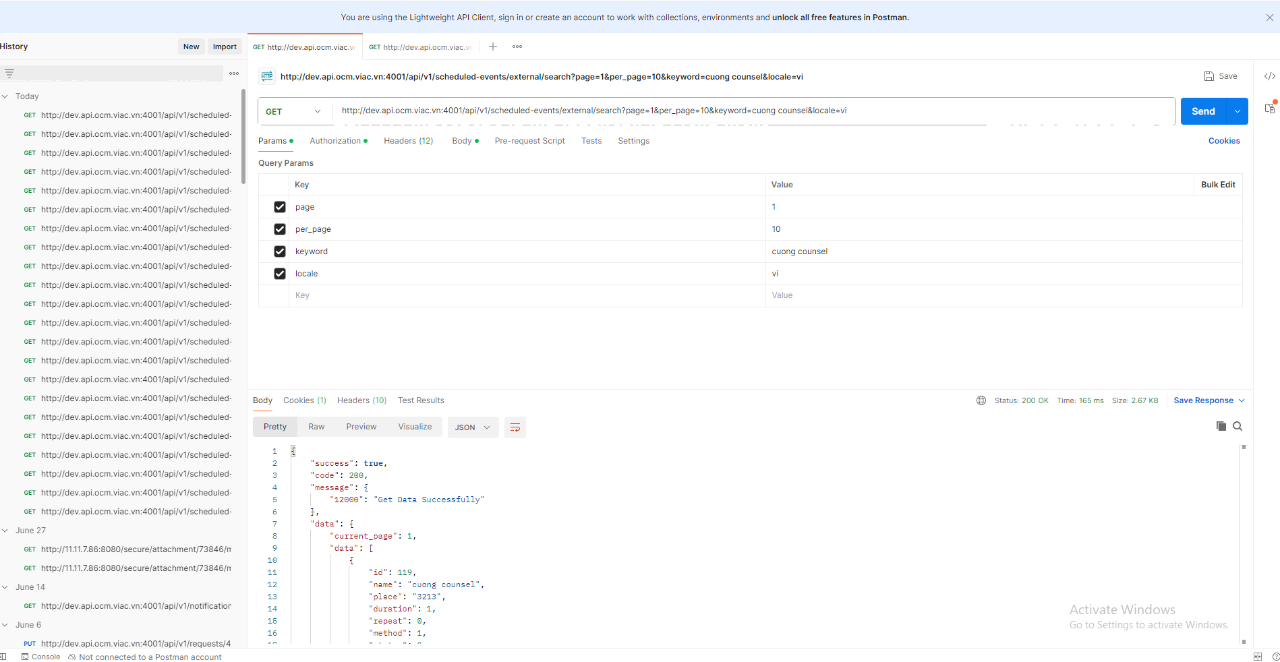Click Not connected to a Postman account
Viewport: 1280px width, 662px height.
145,657
